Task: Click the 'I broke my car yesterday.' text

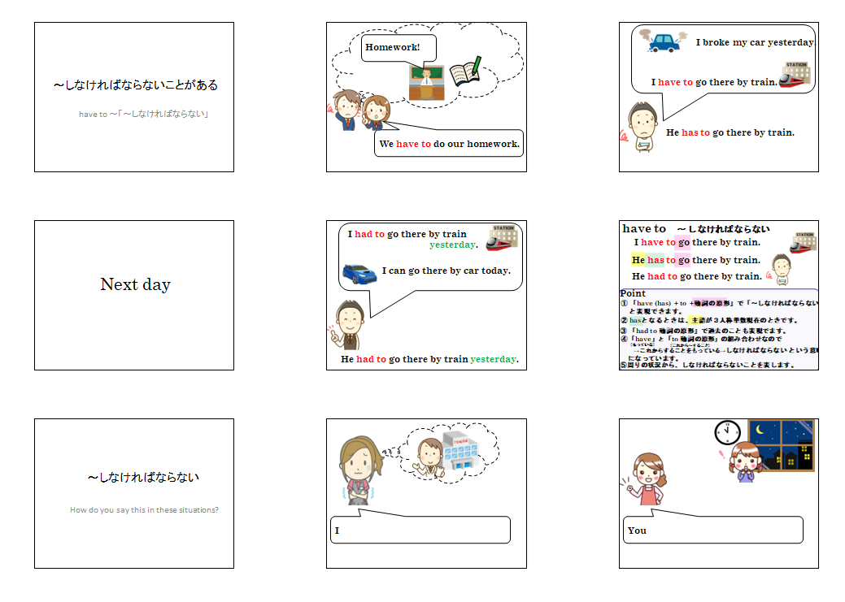Action: (x=755, y=42)
